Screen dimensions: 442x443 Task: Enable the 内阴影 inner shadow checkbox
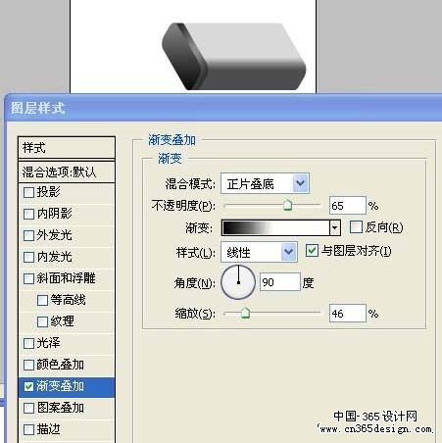[28, 214]
